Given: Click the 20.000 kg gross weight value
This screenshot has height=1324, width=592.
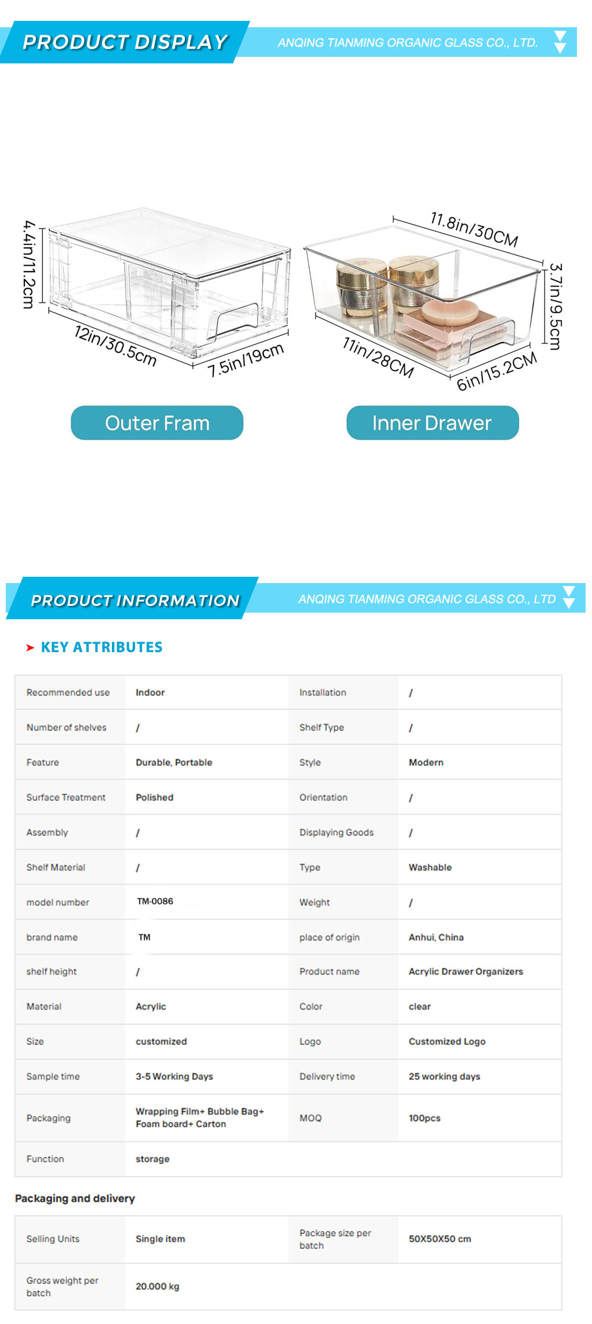Looking at the screenshot, I should point(158,1286).
